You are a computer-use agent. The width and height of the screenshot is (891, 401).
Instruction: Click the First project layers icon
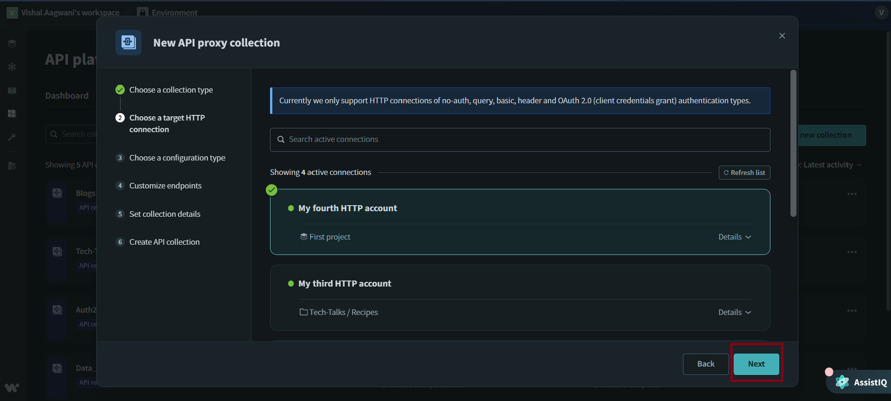(304, 237)
